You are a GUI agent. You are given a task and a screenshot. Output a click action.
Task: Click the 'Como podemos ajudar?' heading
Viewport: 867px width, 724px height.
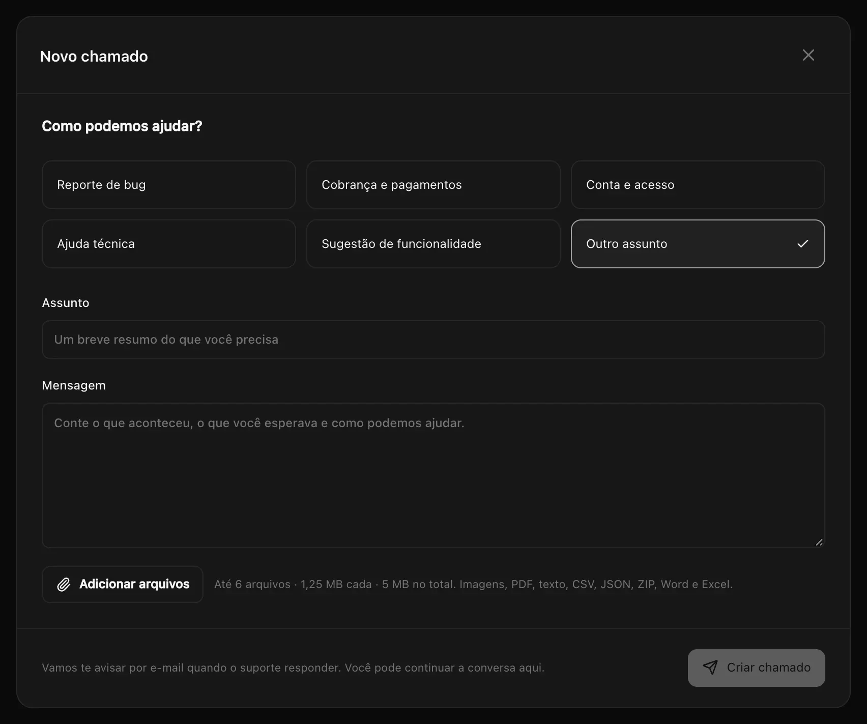pyautogui.click(x=122, y=126)
